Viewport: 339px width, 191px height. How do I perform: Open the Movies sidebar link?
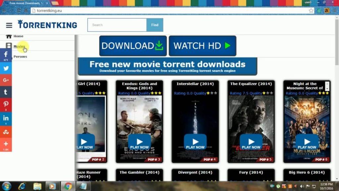click(x=19, y=46)
